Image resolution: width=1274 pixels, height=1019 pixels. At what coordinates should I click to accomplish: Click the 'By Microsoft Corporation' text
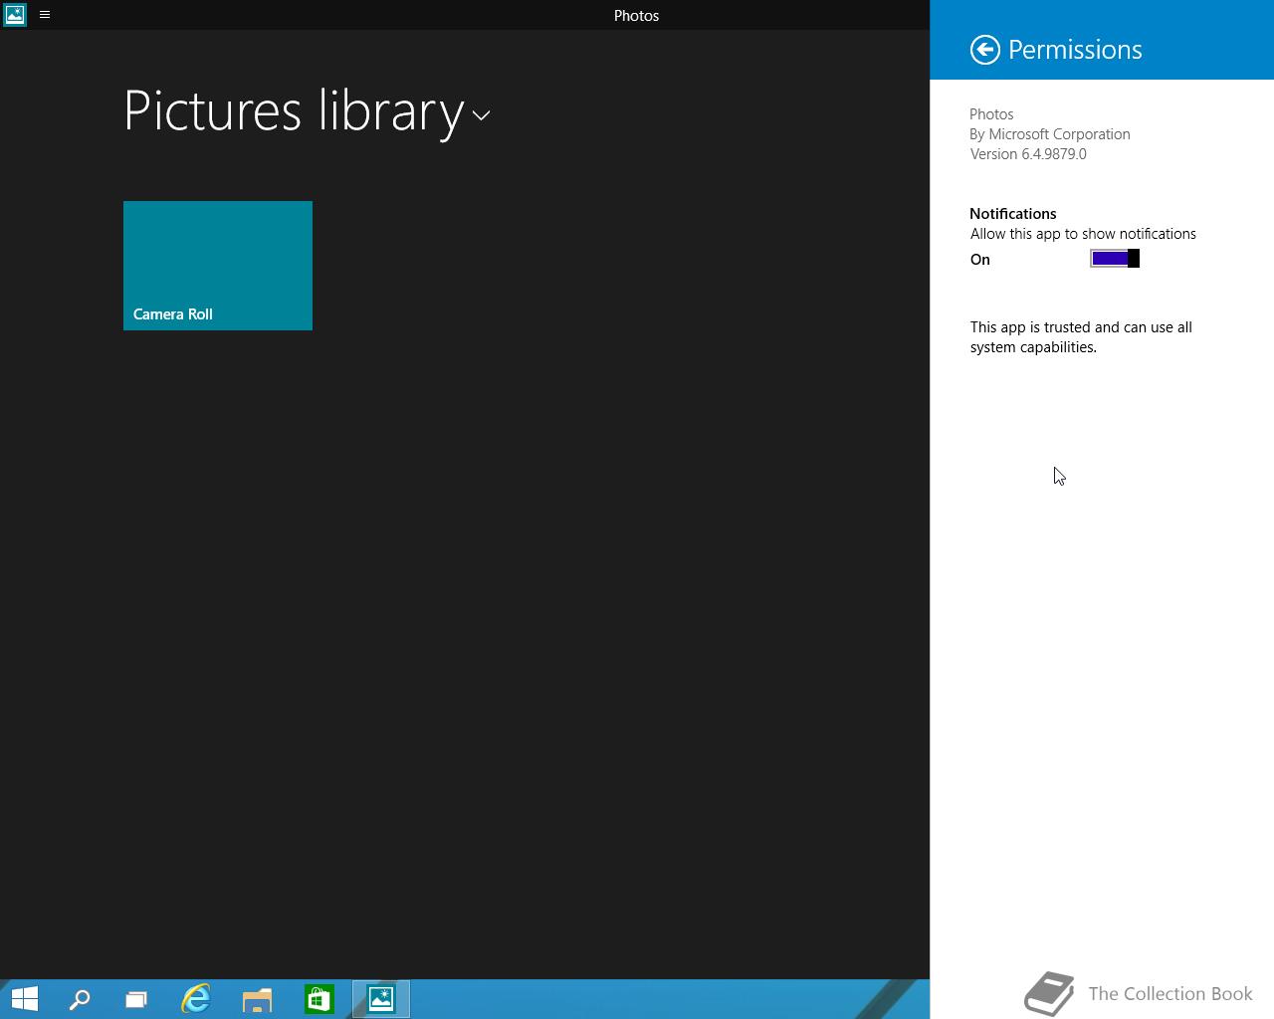point(1050,134)
